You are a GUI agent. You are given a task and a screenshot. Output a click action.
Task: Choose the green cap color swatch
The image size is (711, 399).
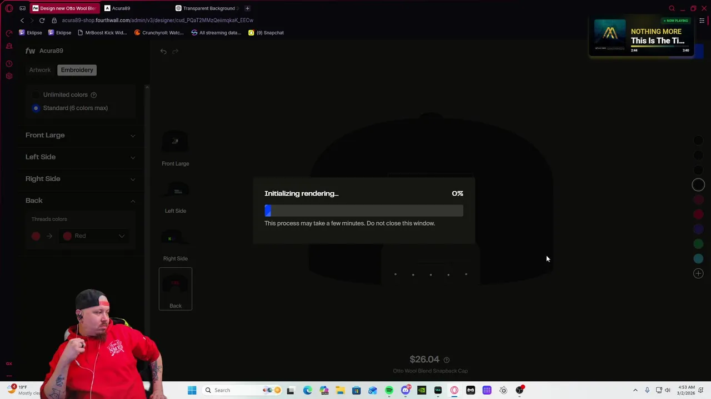click(x=698, y=244)
